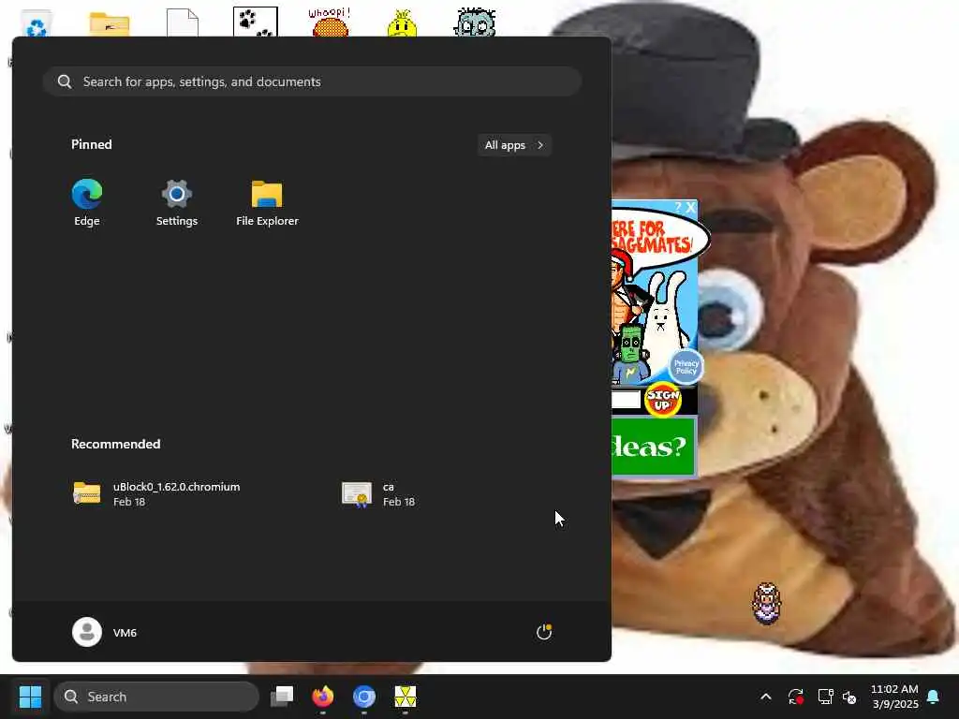Open the Edge pinned app
The width and height of the screenshot is (959, 719).
coord(87,203)
